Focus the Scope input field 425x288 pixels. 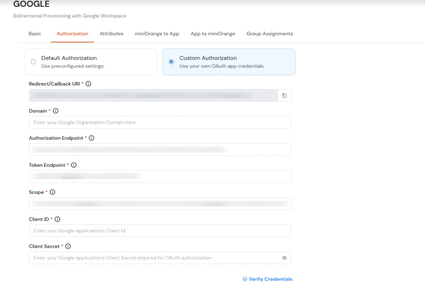pyautogui.click(x=160, y=204)
